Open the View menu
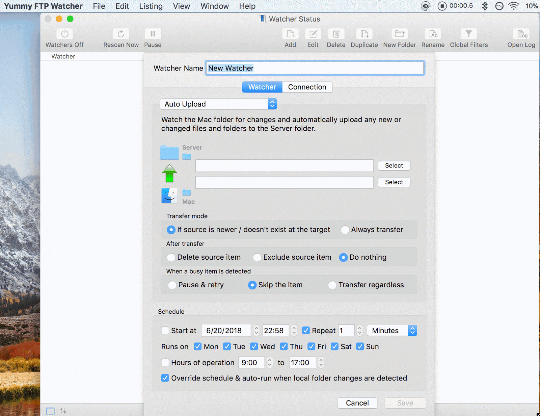Image resolution: width=540 pixels, height=416 pixels. coord(182,6)
